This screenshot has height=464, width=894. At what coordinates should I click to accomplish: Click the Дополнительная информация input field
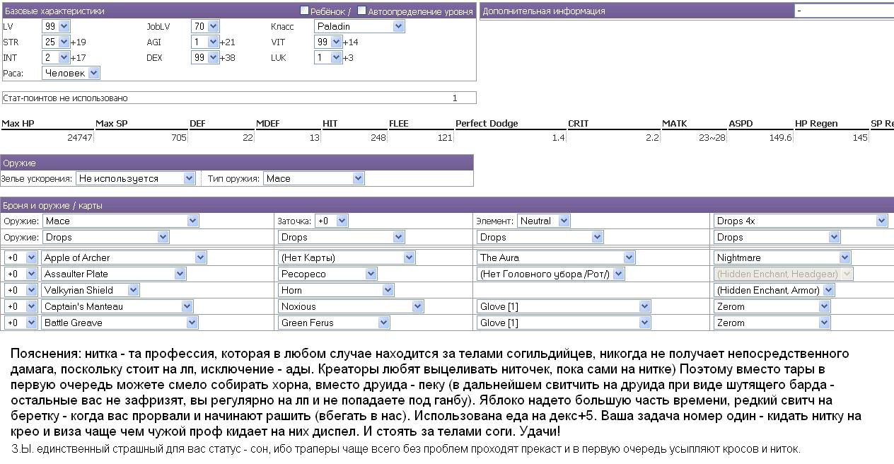pos(844,11)
